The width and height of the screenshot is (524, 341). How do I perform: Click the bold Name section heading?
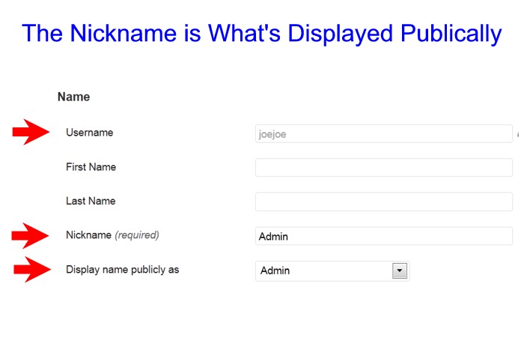73,97
